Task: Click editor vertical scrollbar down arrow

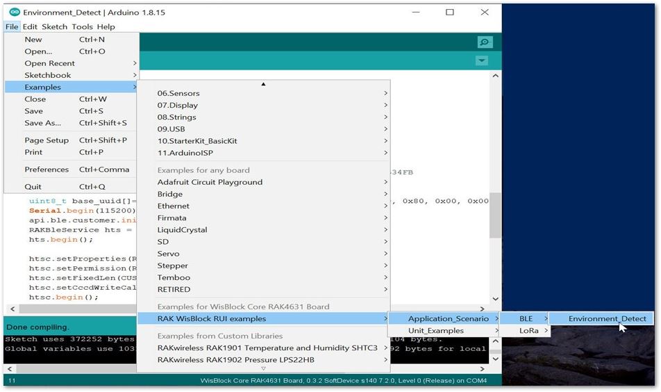Action: (x=496, y=299)
